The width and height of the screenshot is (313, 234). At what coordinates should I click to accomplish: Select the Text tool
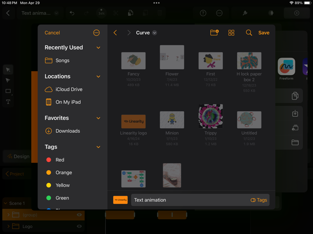[8, 102]
